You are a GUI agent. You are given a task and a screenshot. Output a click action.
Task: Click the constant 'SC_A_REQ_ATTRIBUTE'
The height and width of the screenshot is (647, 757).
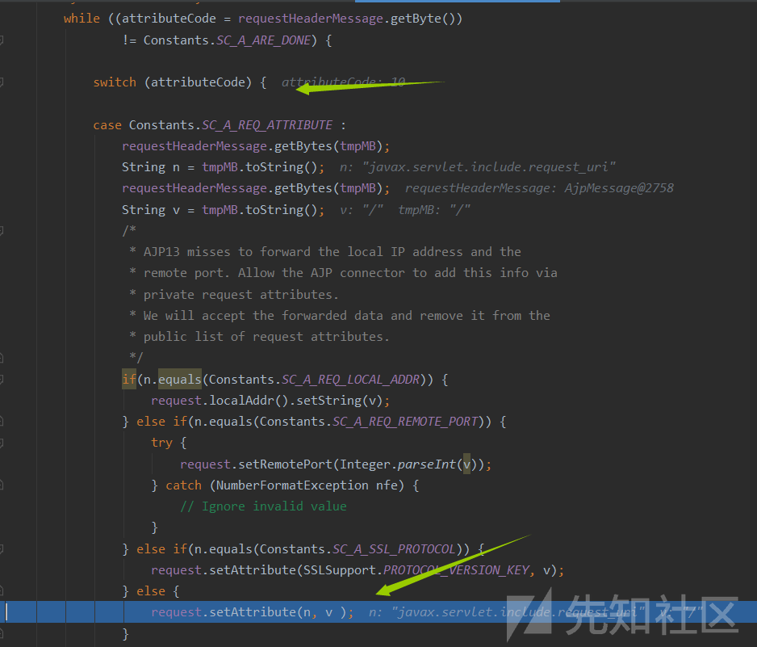[x=267, y=125]
